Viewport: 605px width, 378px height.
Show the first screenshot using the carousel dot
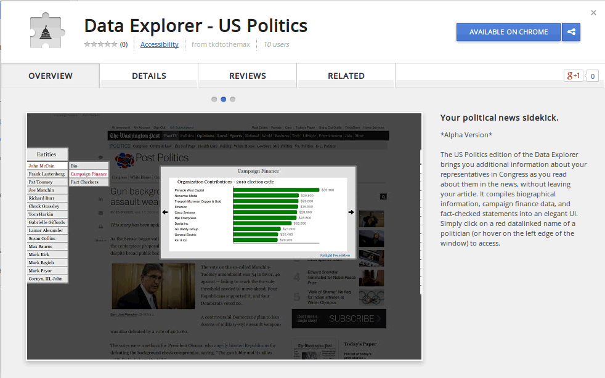tap(214, 100)
